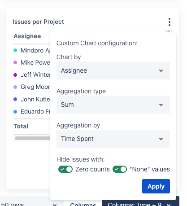Screen dimensions: 187x206
Task: Click the Columns label button
Action: point(83,204)
